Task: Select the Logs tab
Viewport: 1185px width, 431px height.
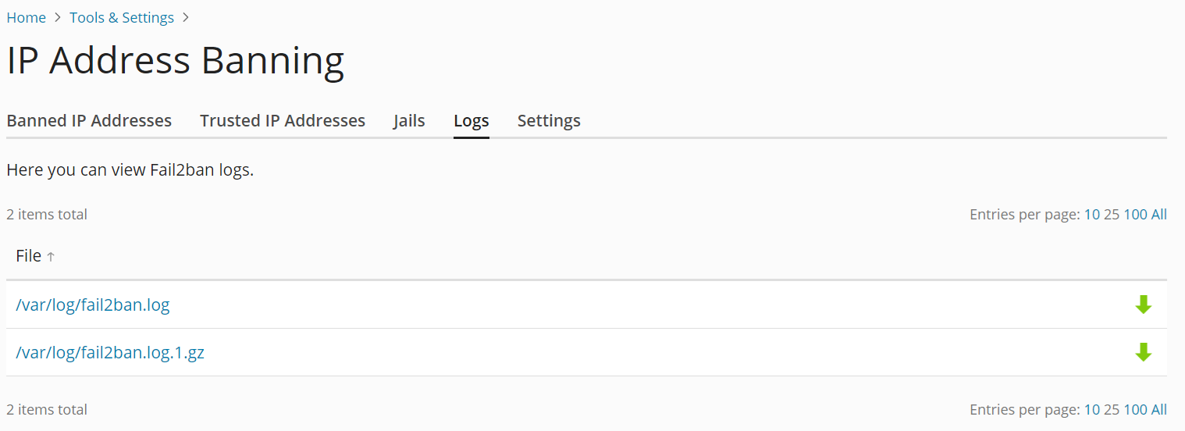Action: [472, 121]
